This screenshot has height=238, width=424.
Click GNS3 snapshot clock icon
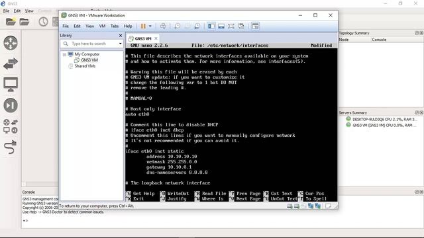pos(43,22)
